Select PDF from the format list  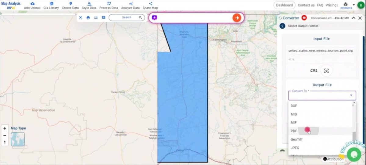294,131
